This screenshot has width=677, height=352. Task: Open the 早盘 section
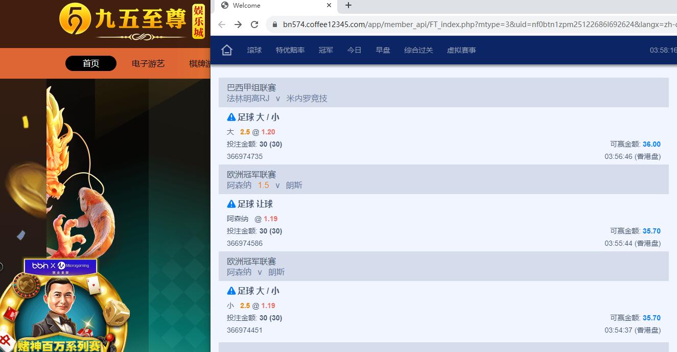383,50
